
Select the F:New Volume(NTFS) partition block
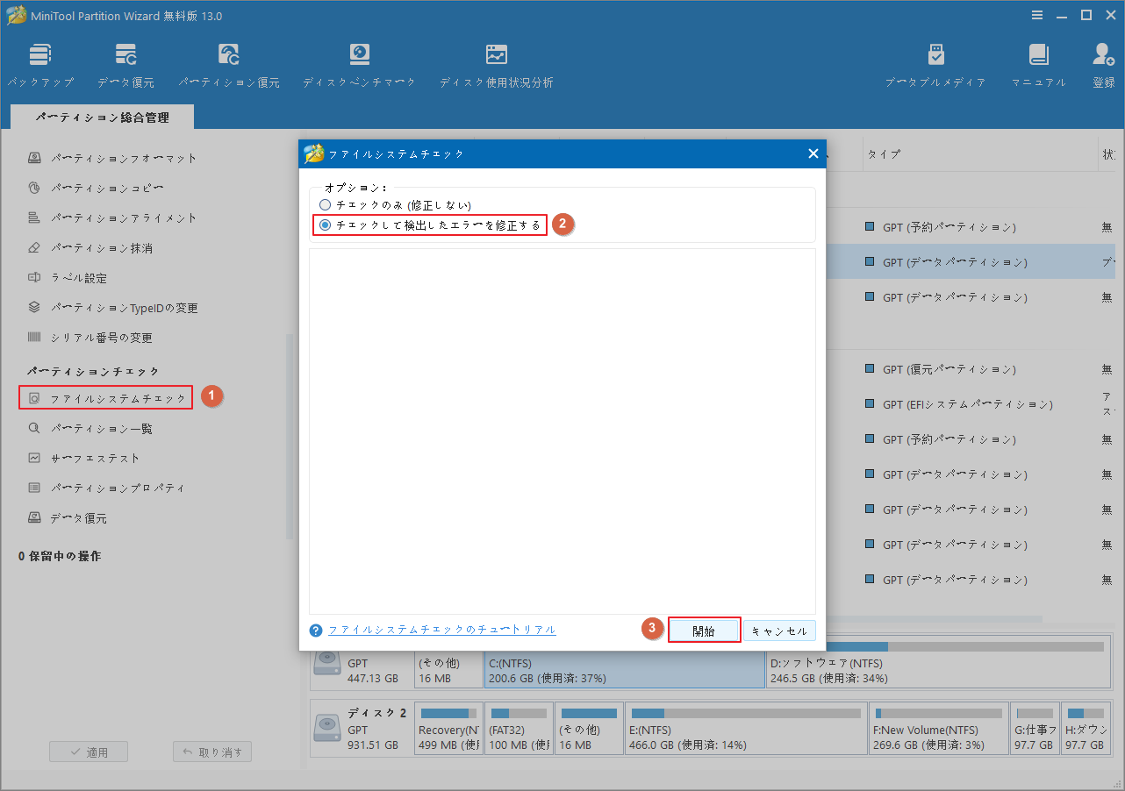tap(939, 730)
